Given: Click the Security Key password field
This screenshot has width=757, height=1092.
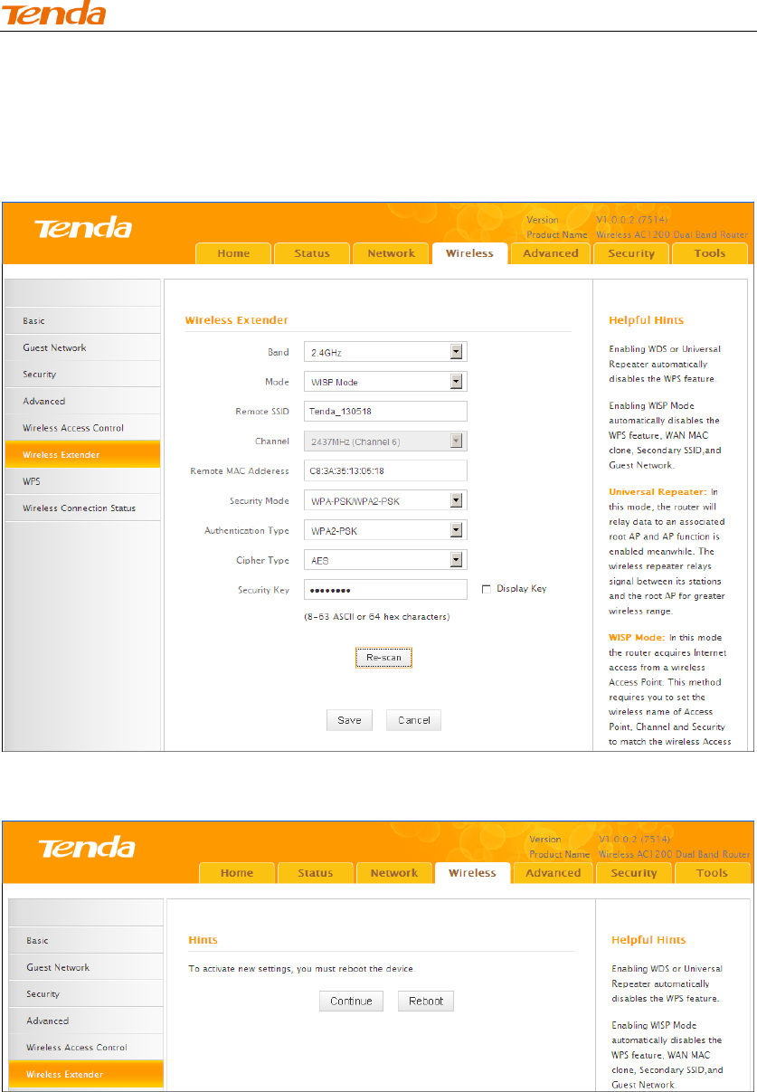Looking at the screenshot, I should (x=384, y=590).
